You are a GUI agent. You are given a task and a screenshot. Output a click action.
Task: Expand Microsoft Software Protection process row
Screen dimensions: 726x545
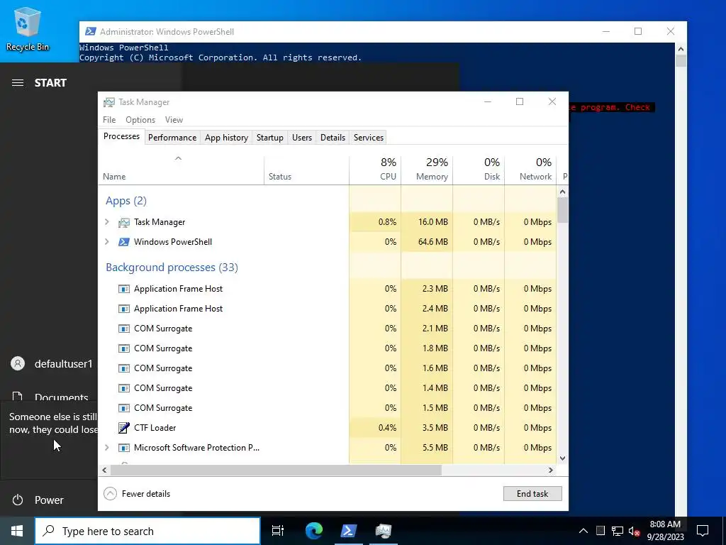pos(107,447)
